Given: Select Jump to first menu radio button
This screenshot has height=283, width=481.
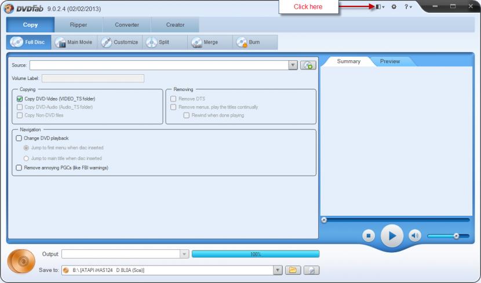Looking at the screenshot, I should [26, 148].
